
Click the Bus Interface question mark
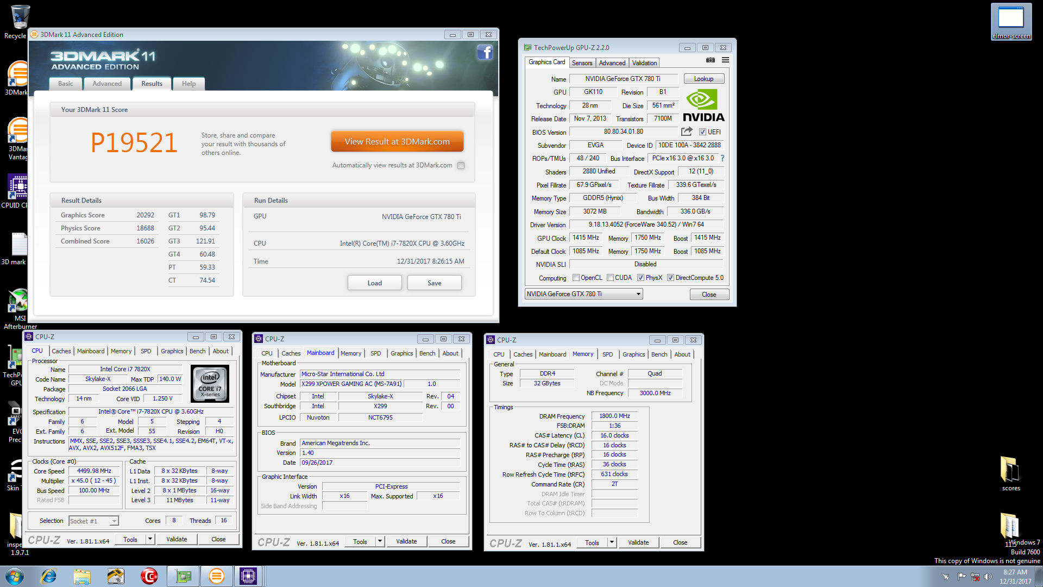pos(722,158)
